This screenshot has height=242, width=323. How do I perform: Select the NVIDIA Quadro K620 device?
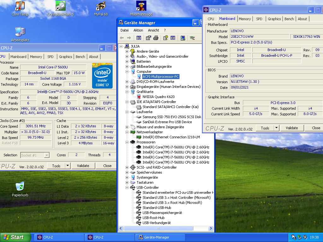pyautogui.click(x=158, y=97)
